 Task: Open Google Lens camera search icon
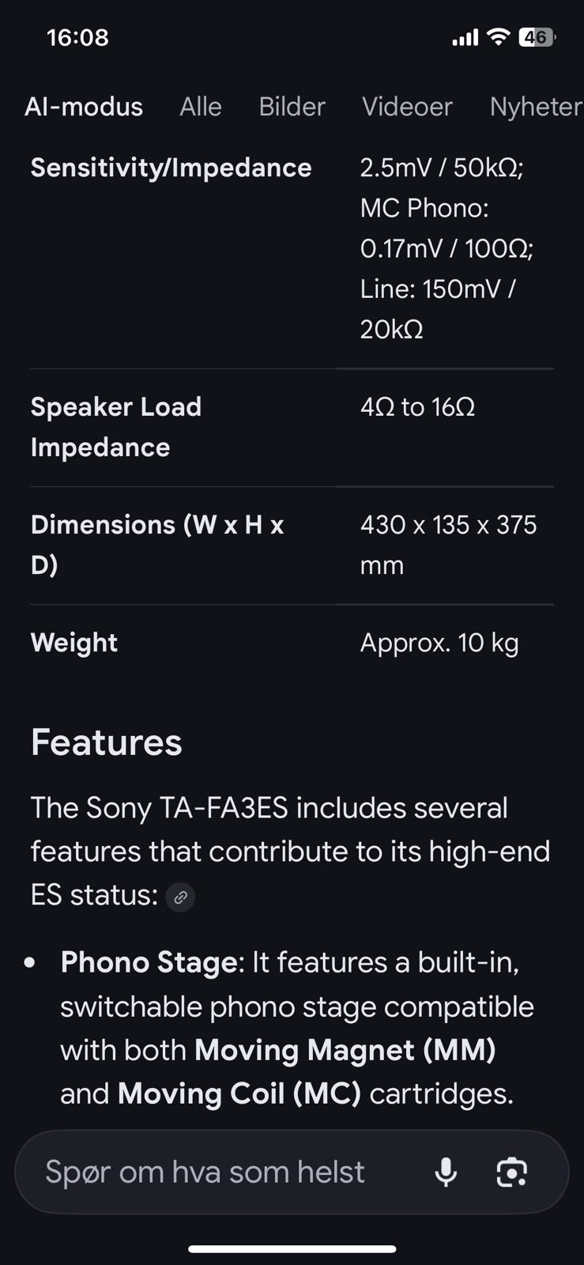tap(511, 1172)
